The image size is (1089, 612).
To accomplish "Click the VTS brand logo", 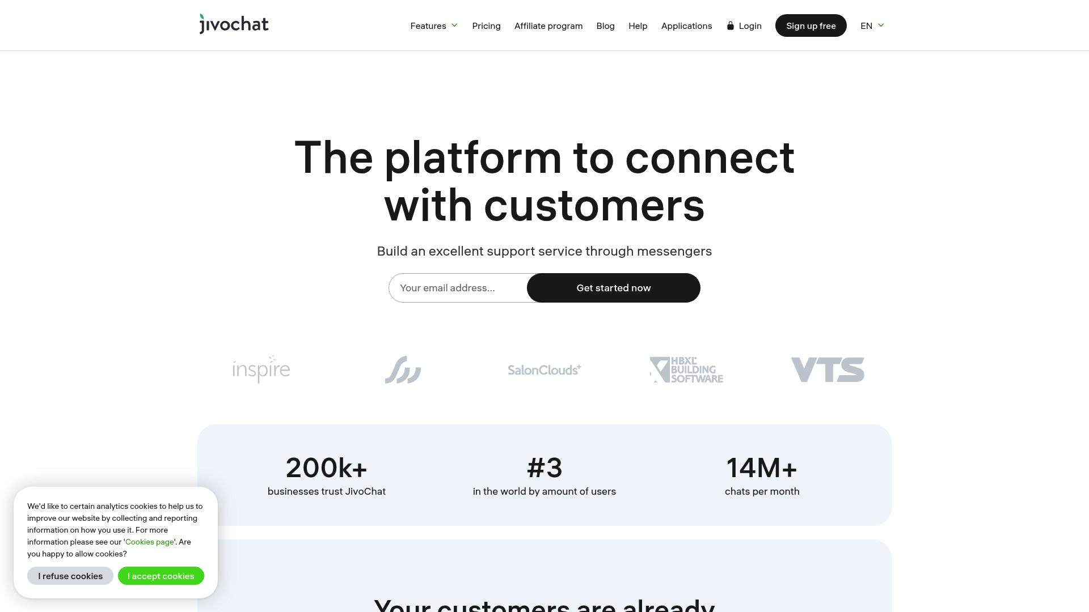I will click(x=828, y=369).
